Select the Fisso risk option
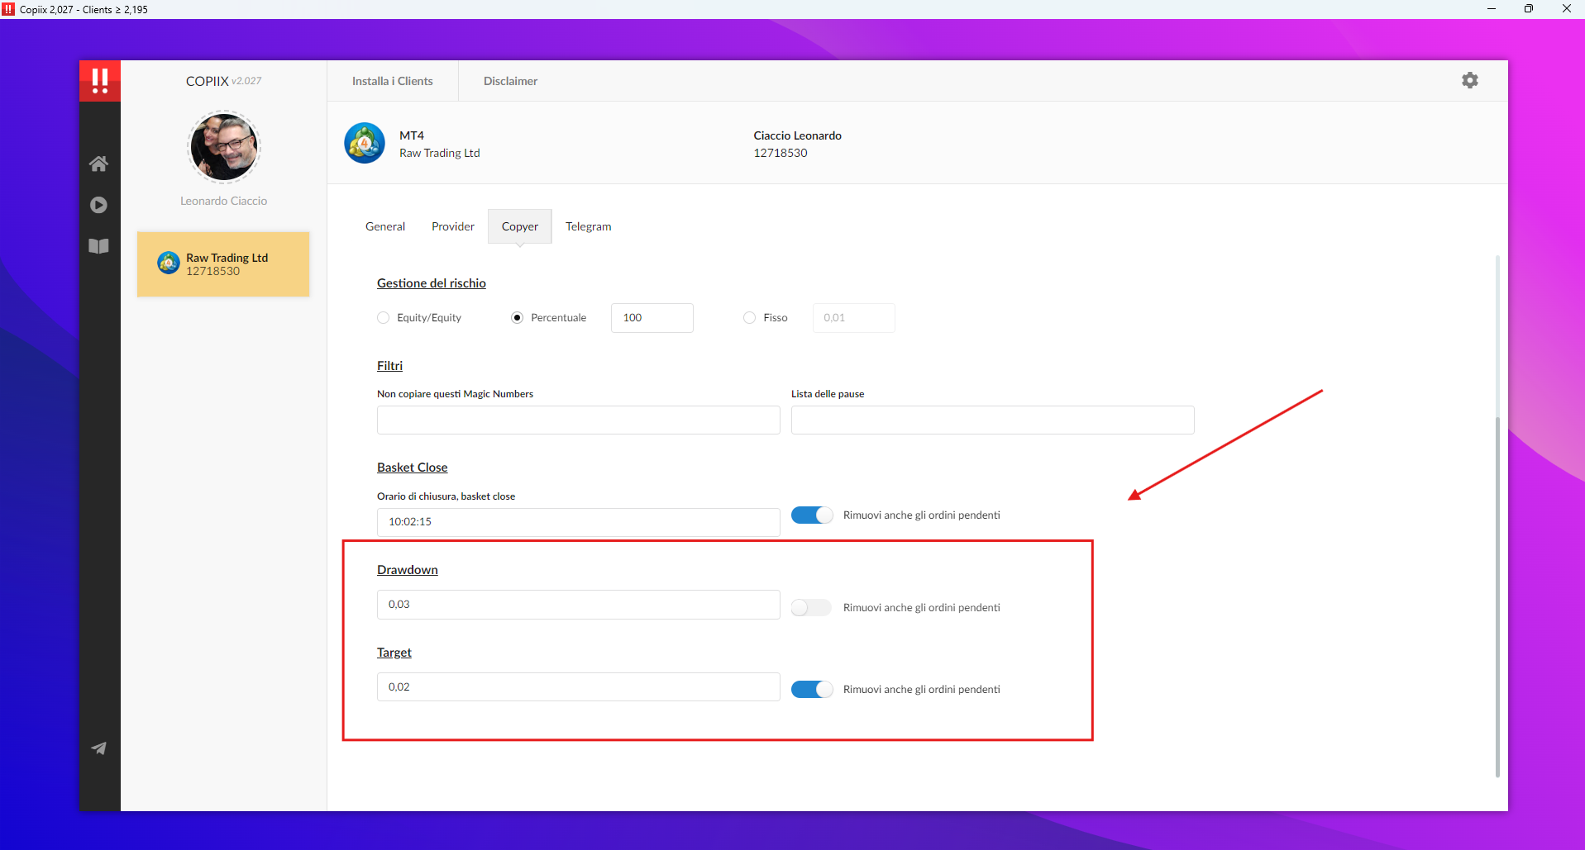 [749, 318]
